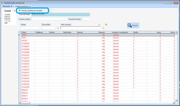Click the horizontal scroll-right arrow of the grid
The width and height of the screenshot is (180, 106).
point(174,103)
